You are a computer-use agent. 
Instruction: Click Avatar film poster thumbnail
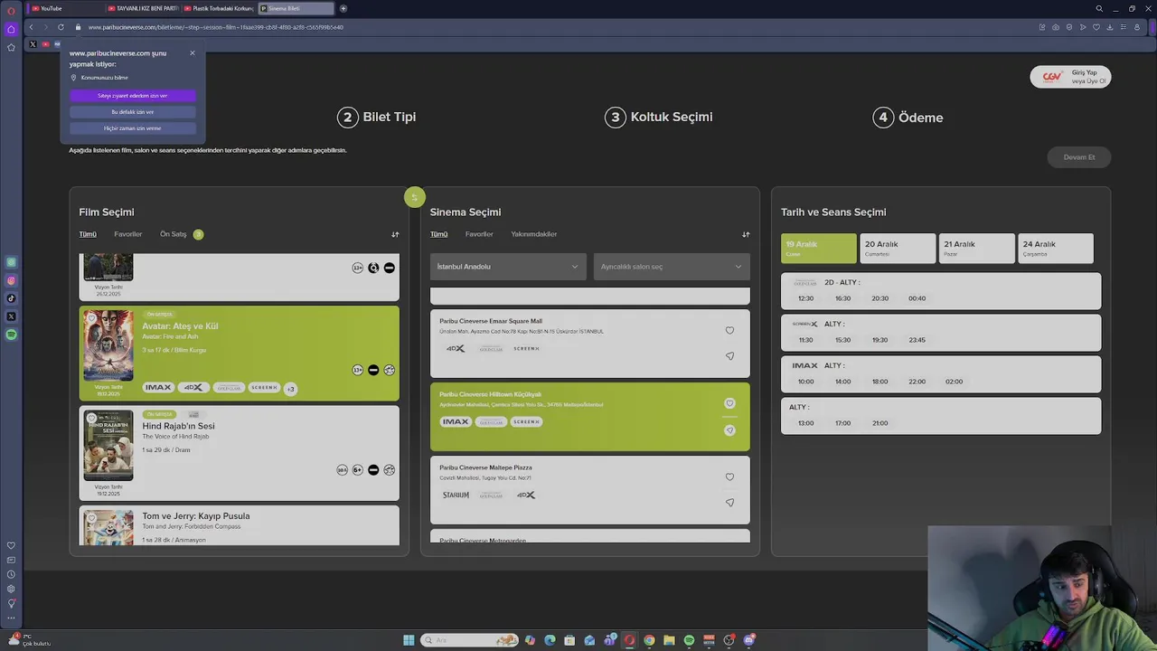pos(108,346)
